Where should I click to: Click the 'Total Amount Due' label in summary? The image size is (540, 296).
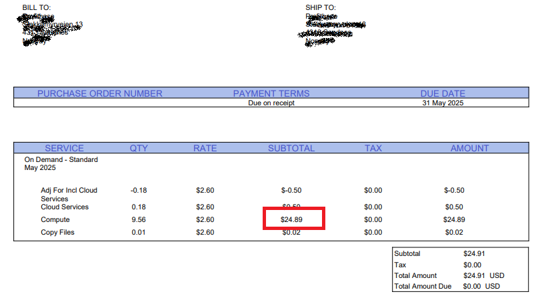(424, 286)
